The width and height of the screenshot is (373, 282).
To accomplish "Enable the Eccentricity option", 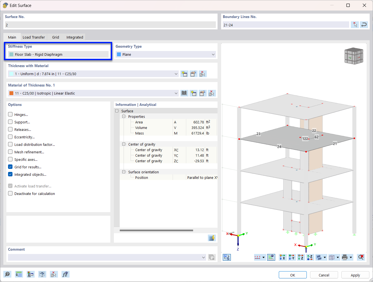I will (x=10, y=137).
